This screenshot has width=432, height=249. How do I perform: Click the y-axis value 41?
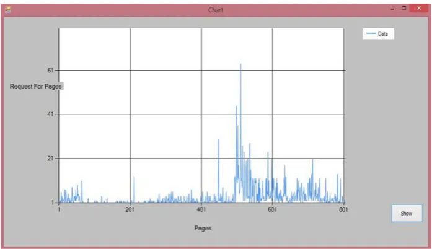tap(50, 115)
